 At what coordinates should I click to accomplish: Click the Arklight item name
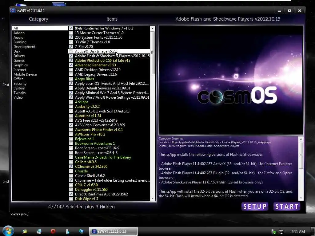(x=81, y=102)
